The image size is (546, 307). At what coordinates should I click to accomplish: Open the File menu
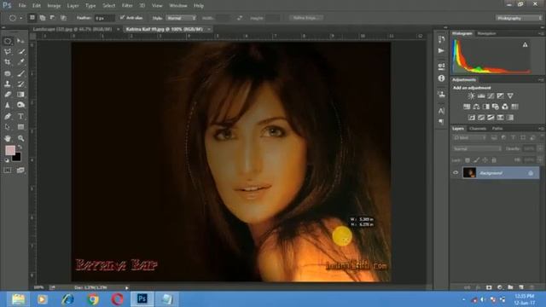point(22,6)
